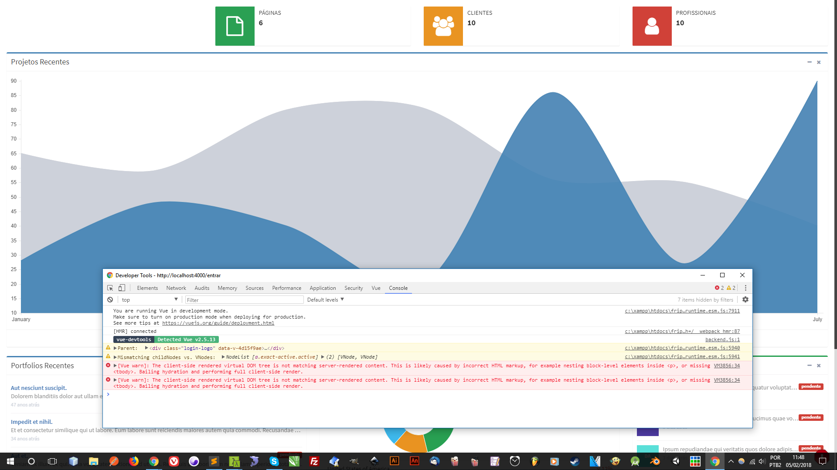Click the console Filter input field
The width and height of the screenshot is (837, 470).
244,300
